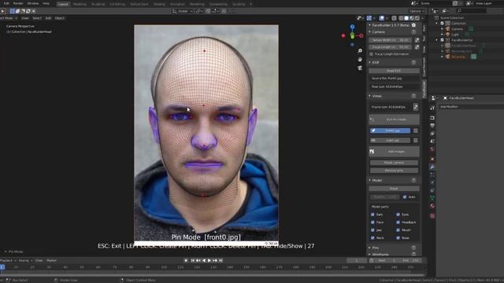Collapse the Model panel section
The width and height of the screenshot is (504, 283).
click(376, 180)
